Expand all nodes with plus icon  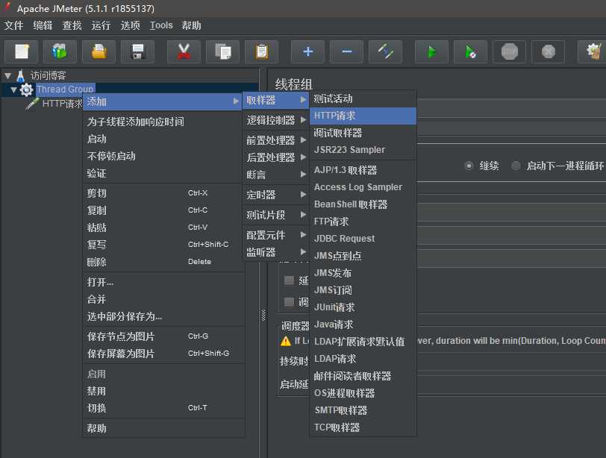click(x=308, y=51)
